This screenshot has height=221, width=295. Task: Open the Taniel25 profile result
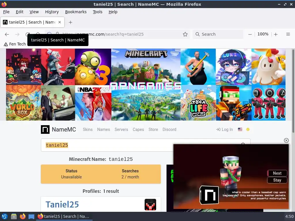click(x=62, y=205)
